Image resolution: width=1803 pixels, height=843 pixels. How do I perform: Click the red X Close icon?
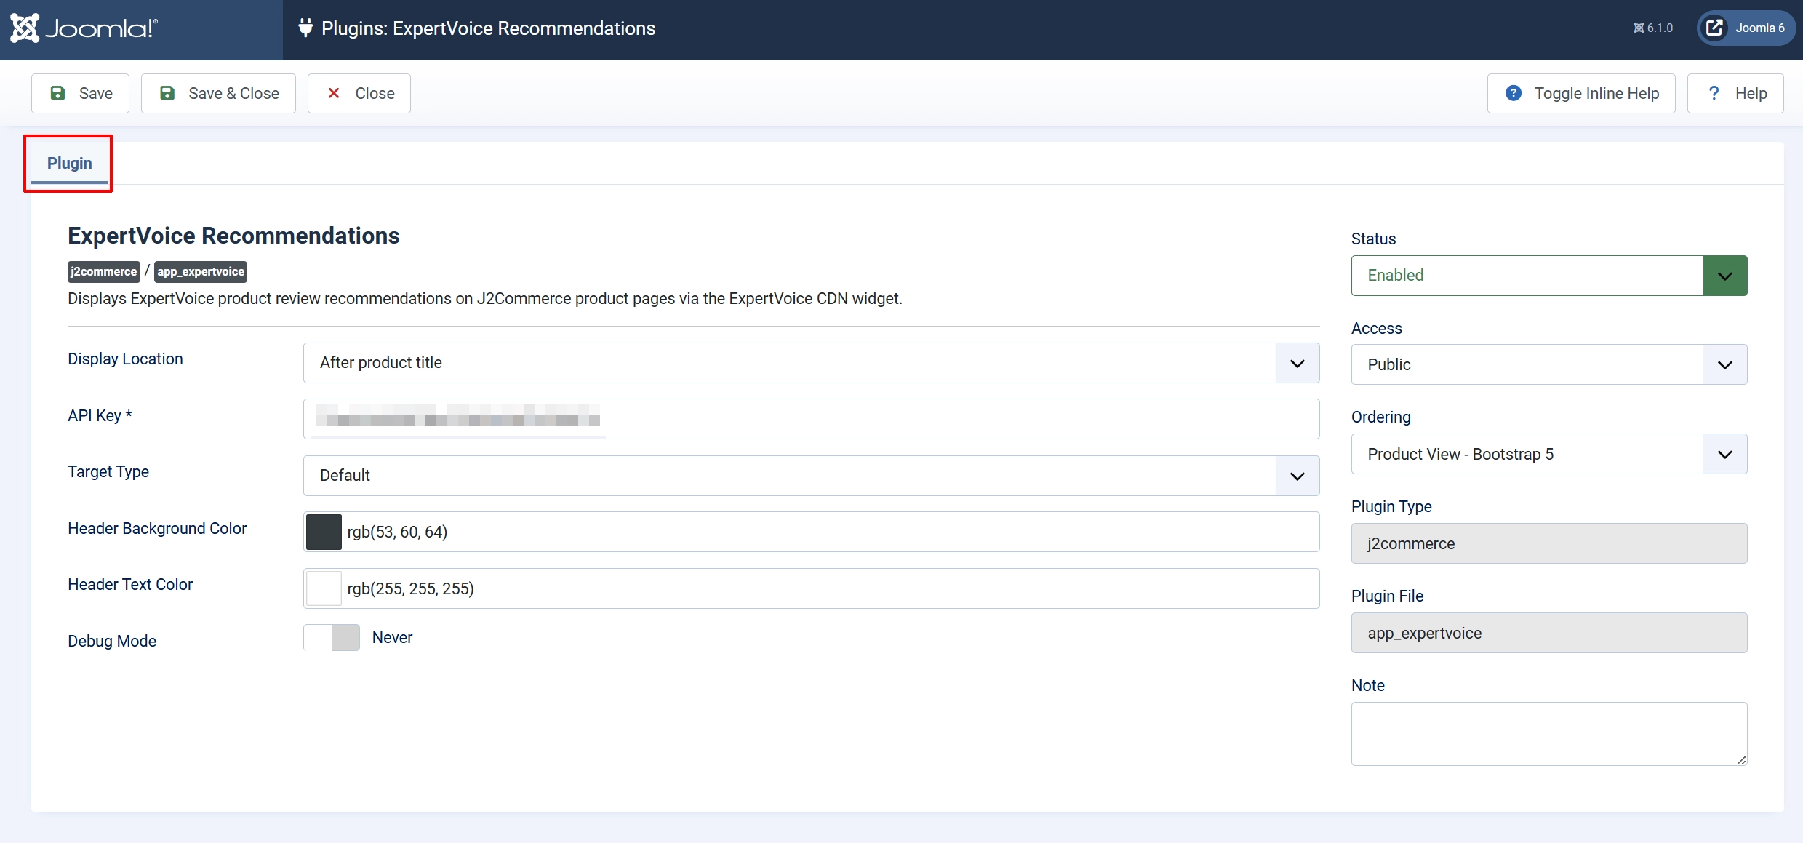(334, 93)
